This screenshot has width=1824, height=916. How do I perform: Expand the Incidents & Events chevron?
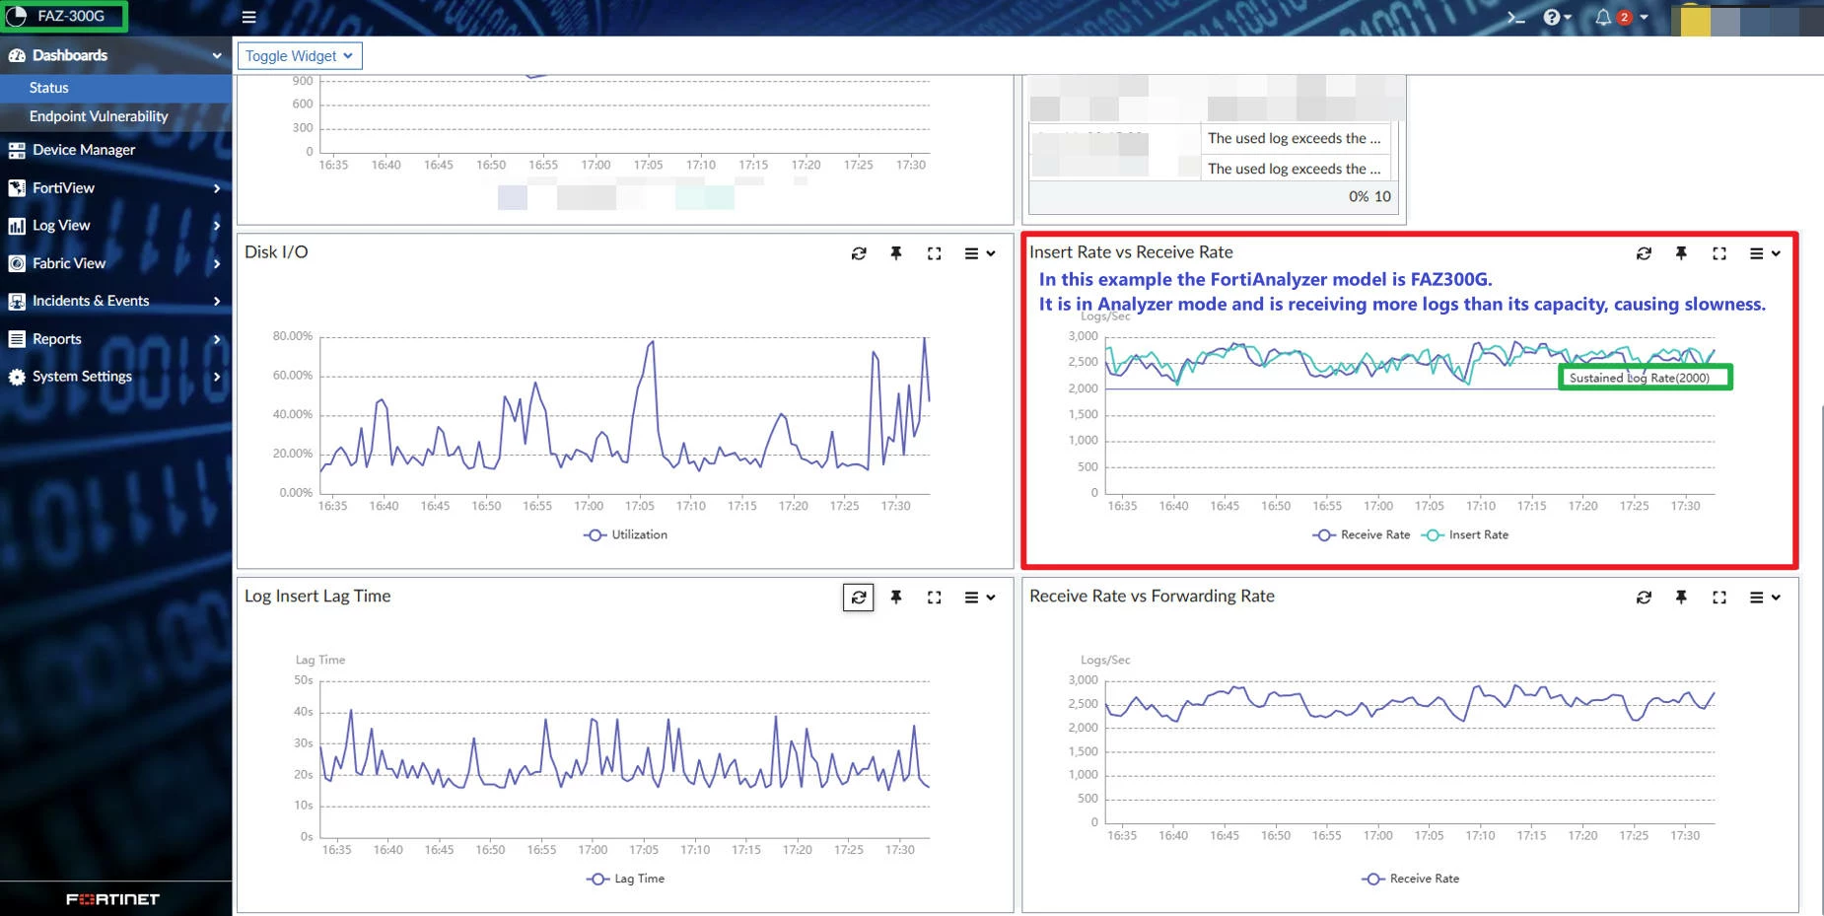click(x=217, y=302)
